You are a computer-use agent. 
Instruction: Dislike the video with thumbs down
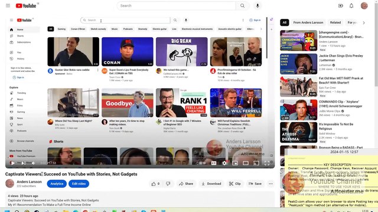click(168, 184)
